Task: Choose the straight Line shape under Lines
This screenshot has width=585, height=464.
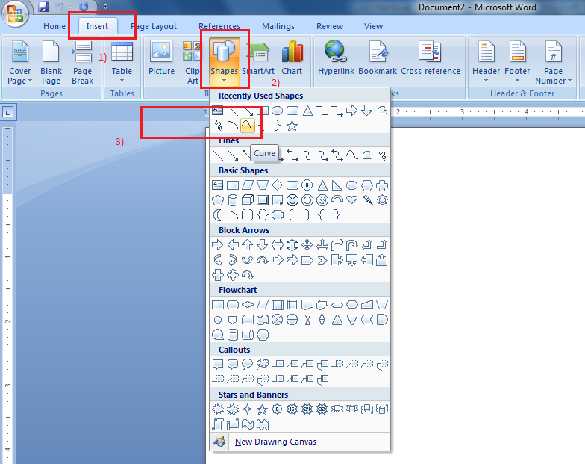Action: (x=218, y=155)
